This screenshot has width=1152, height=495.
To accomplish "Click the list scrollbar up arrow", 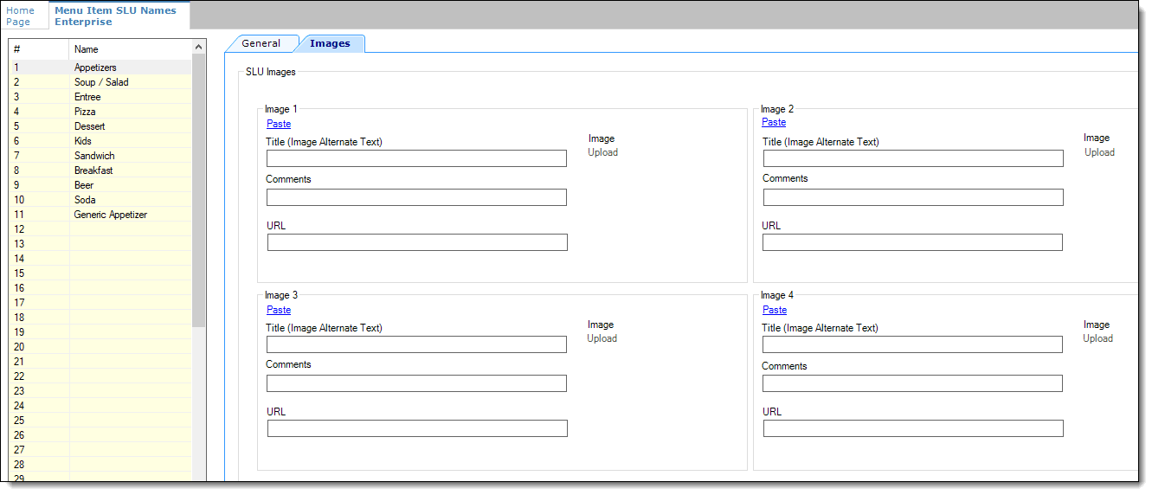I will coord(199,47).
